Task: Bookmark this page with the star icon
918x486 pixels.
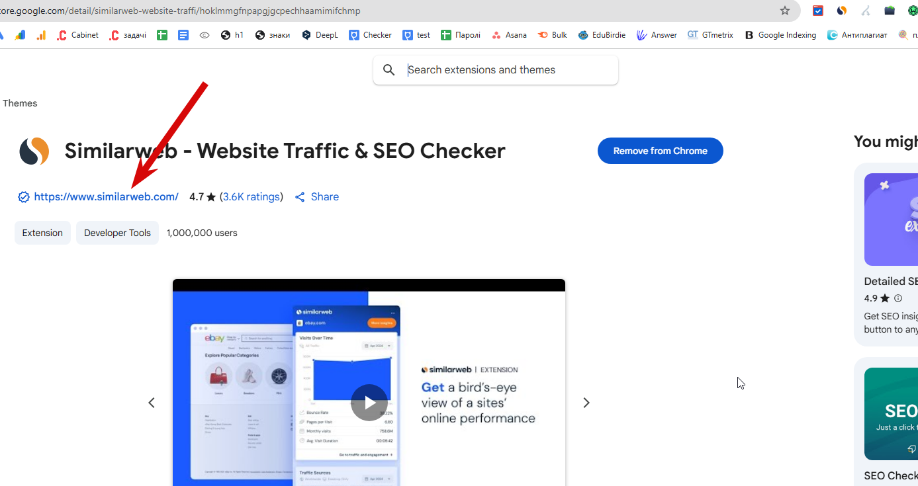Action: (785, 11)
